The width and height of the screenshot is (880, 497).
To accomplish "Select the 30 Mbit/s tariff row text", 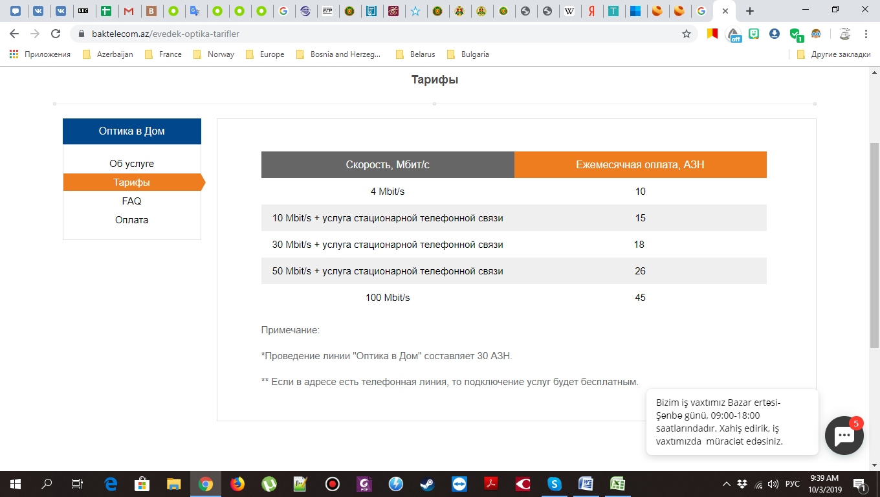I will click(x=388, y=245).
